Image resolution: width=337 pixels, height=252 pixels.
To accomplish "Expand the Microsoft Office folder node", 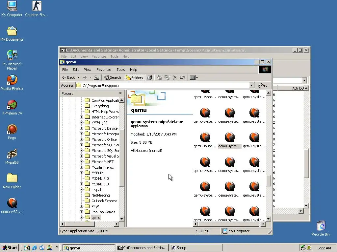I will 82,139.
